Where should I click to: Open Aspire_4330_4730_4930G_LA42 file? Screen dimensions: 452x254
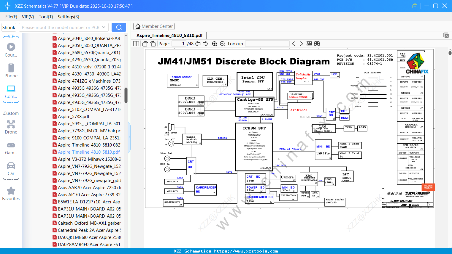(89, 74)
